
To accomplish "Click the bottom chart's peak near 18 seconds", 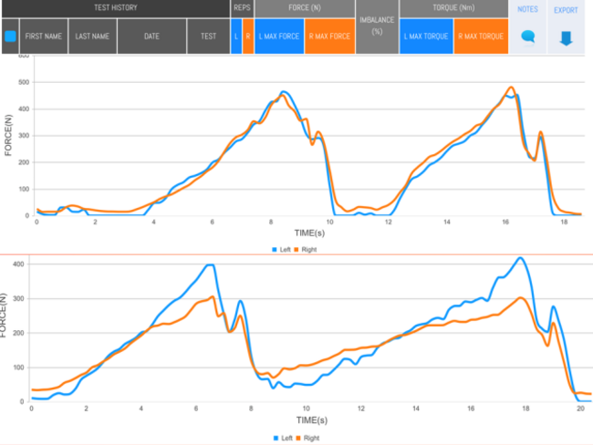I will (520, 258).
